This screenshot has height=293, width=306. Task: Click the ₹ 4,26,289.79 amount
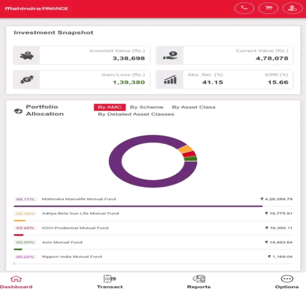coord(277,199)
